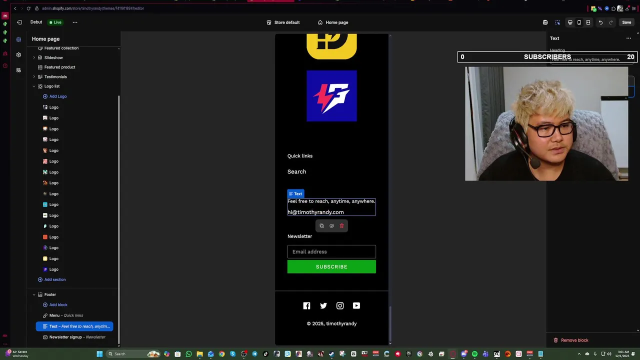Switch preview to mobile view
This screenshot has width=640, height=360.
(x=579, y=22)
